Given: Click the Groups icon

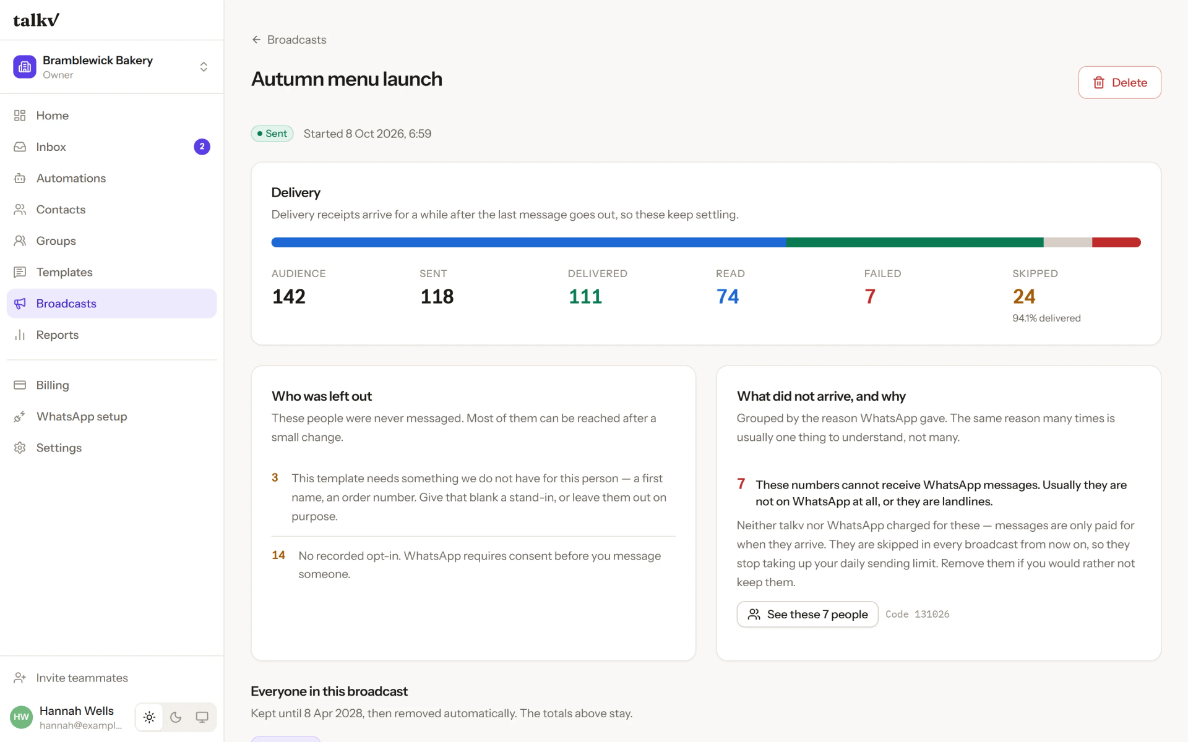Looking at the screenshot, I should [20, 241].
